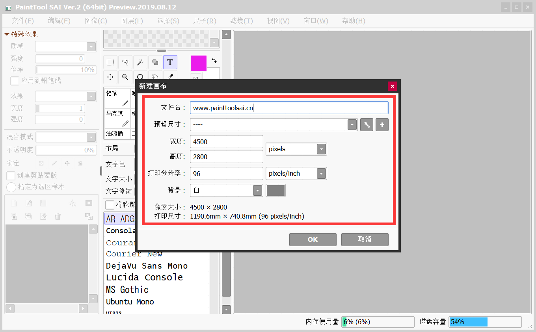Choose the 马克笔 marker brush
The height and width of the screenshot is (332, 536).
[117, 118]
